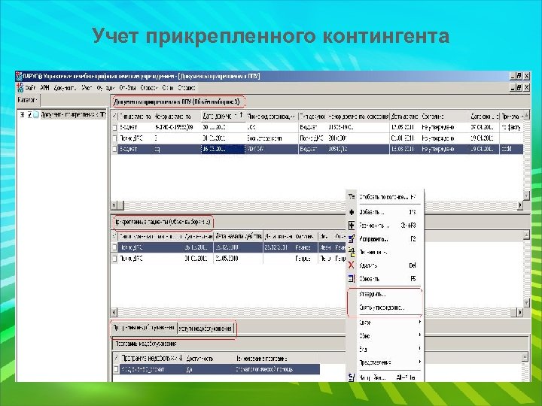
Task: Tick the checkbox of patient row Петров
Action: click(114, 258)
